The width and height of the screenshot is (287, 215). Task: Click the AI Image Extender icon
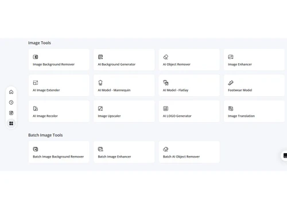click(x=36, y=83)
